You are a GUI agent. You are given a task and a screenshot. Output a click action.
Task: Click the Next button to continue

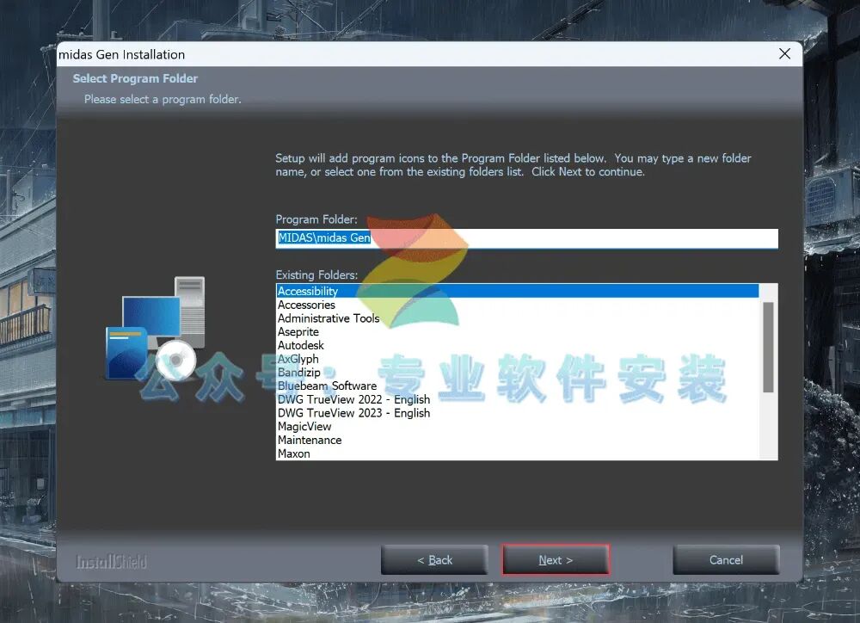coord(555,560)
